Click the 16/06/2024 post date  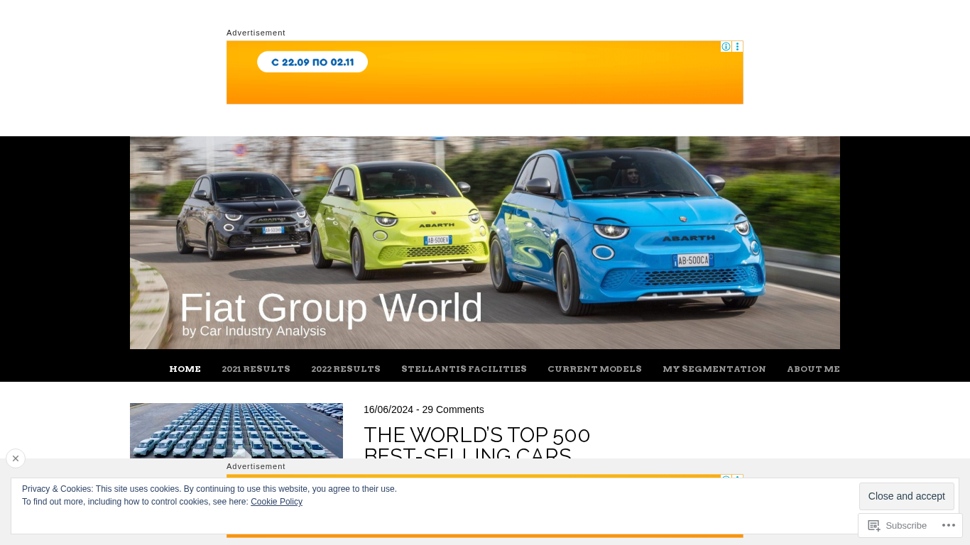pos(388,409)
